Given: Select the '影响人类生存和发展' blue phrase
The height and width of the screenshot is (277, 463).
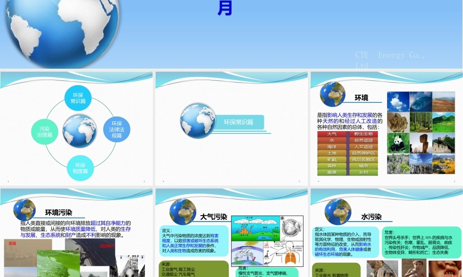Looking at the screenshot, I should pyautogui.click(x=350, y=115).
